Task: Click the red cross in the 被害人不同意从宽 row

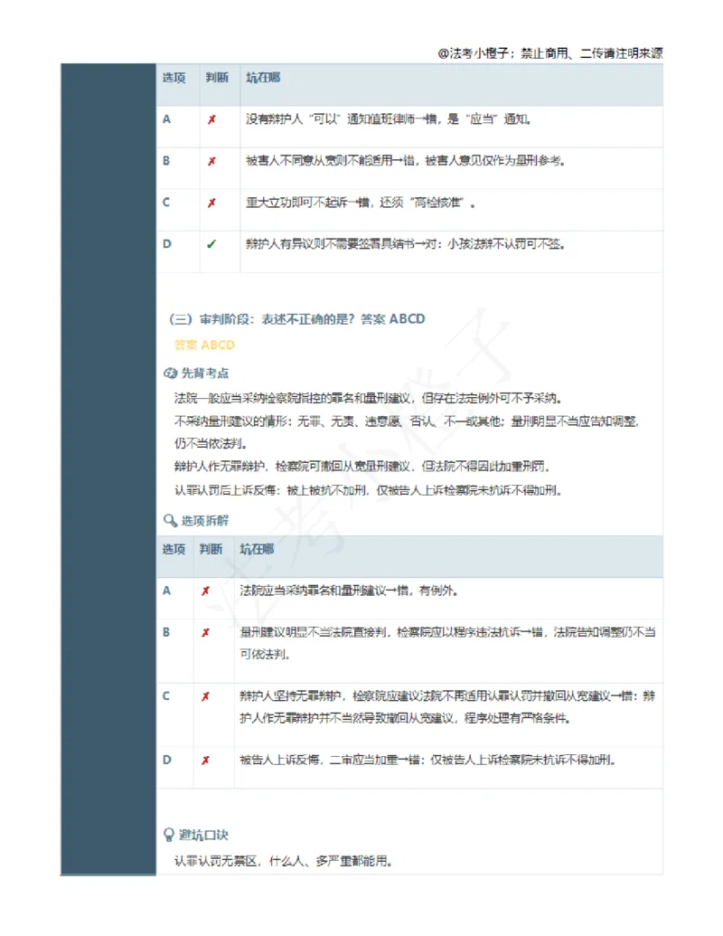Action: (x=211, y=161)
